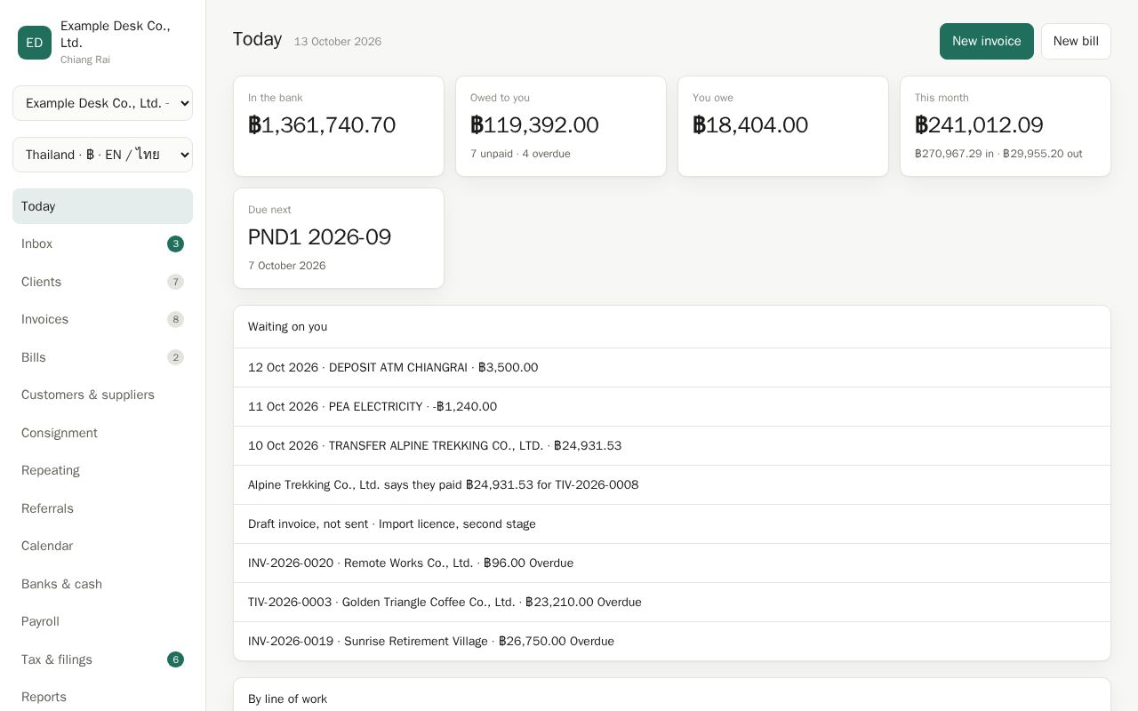Click the By line of work heading
Viewport: 1138px width, 711px height.
click(287, 699)
